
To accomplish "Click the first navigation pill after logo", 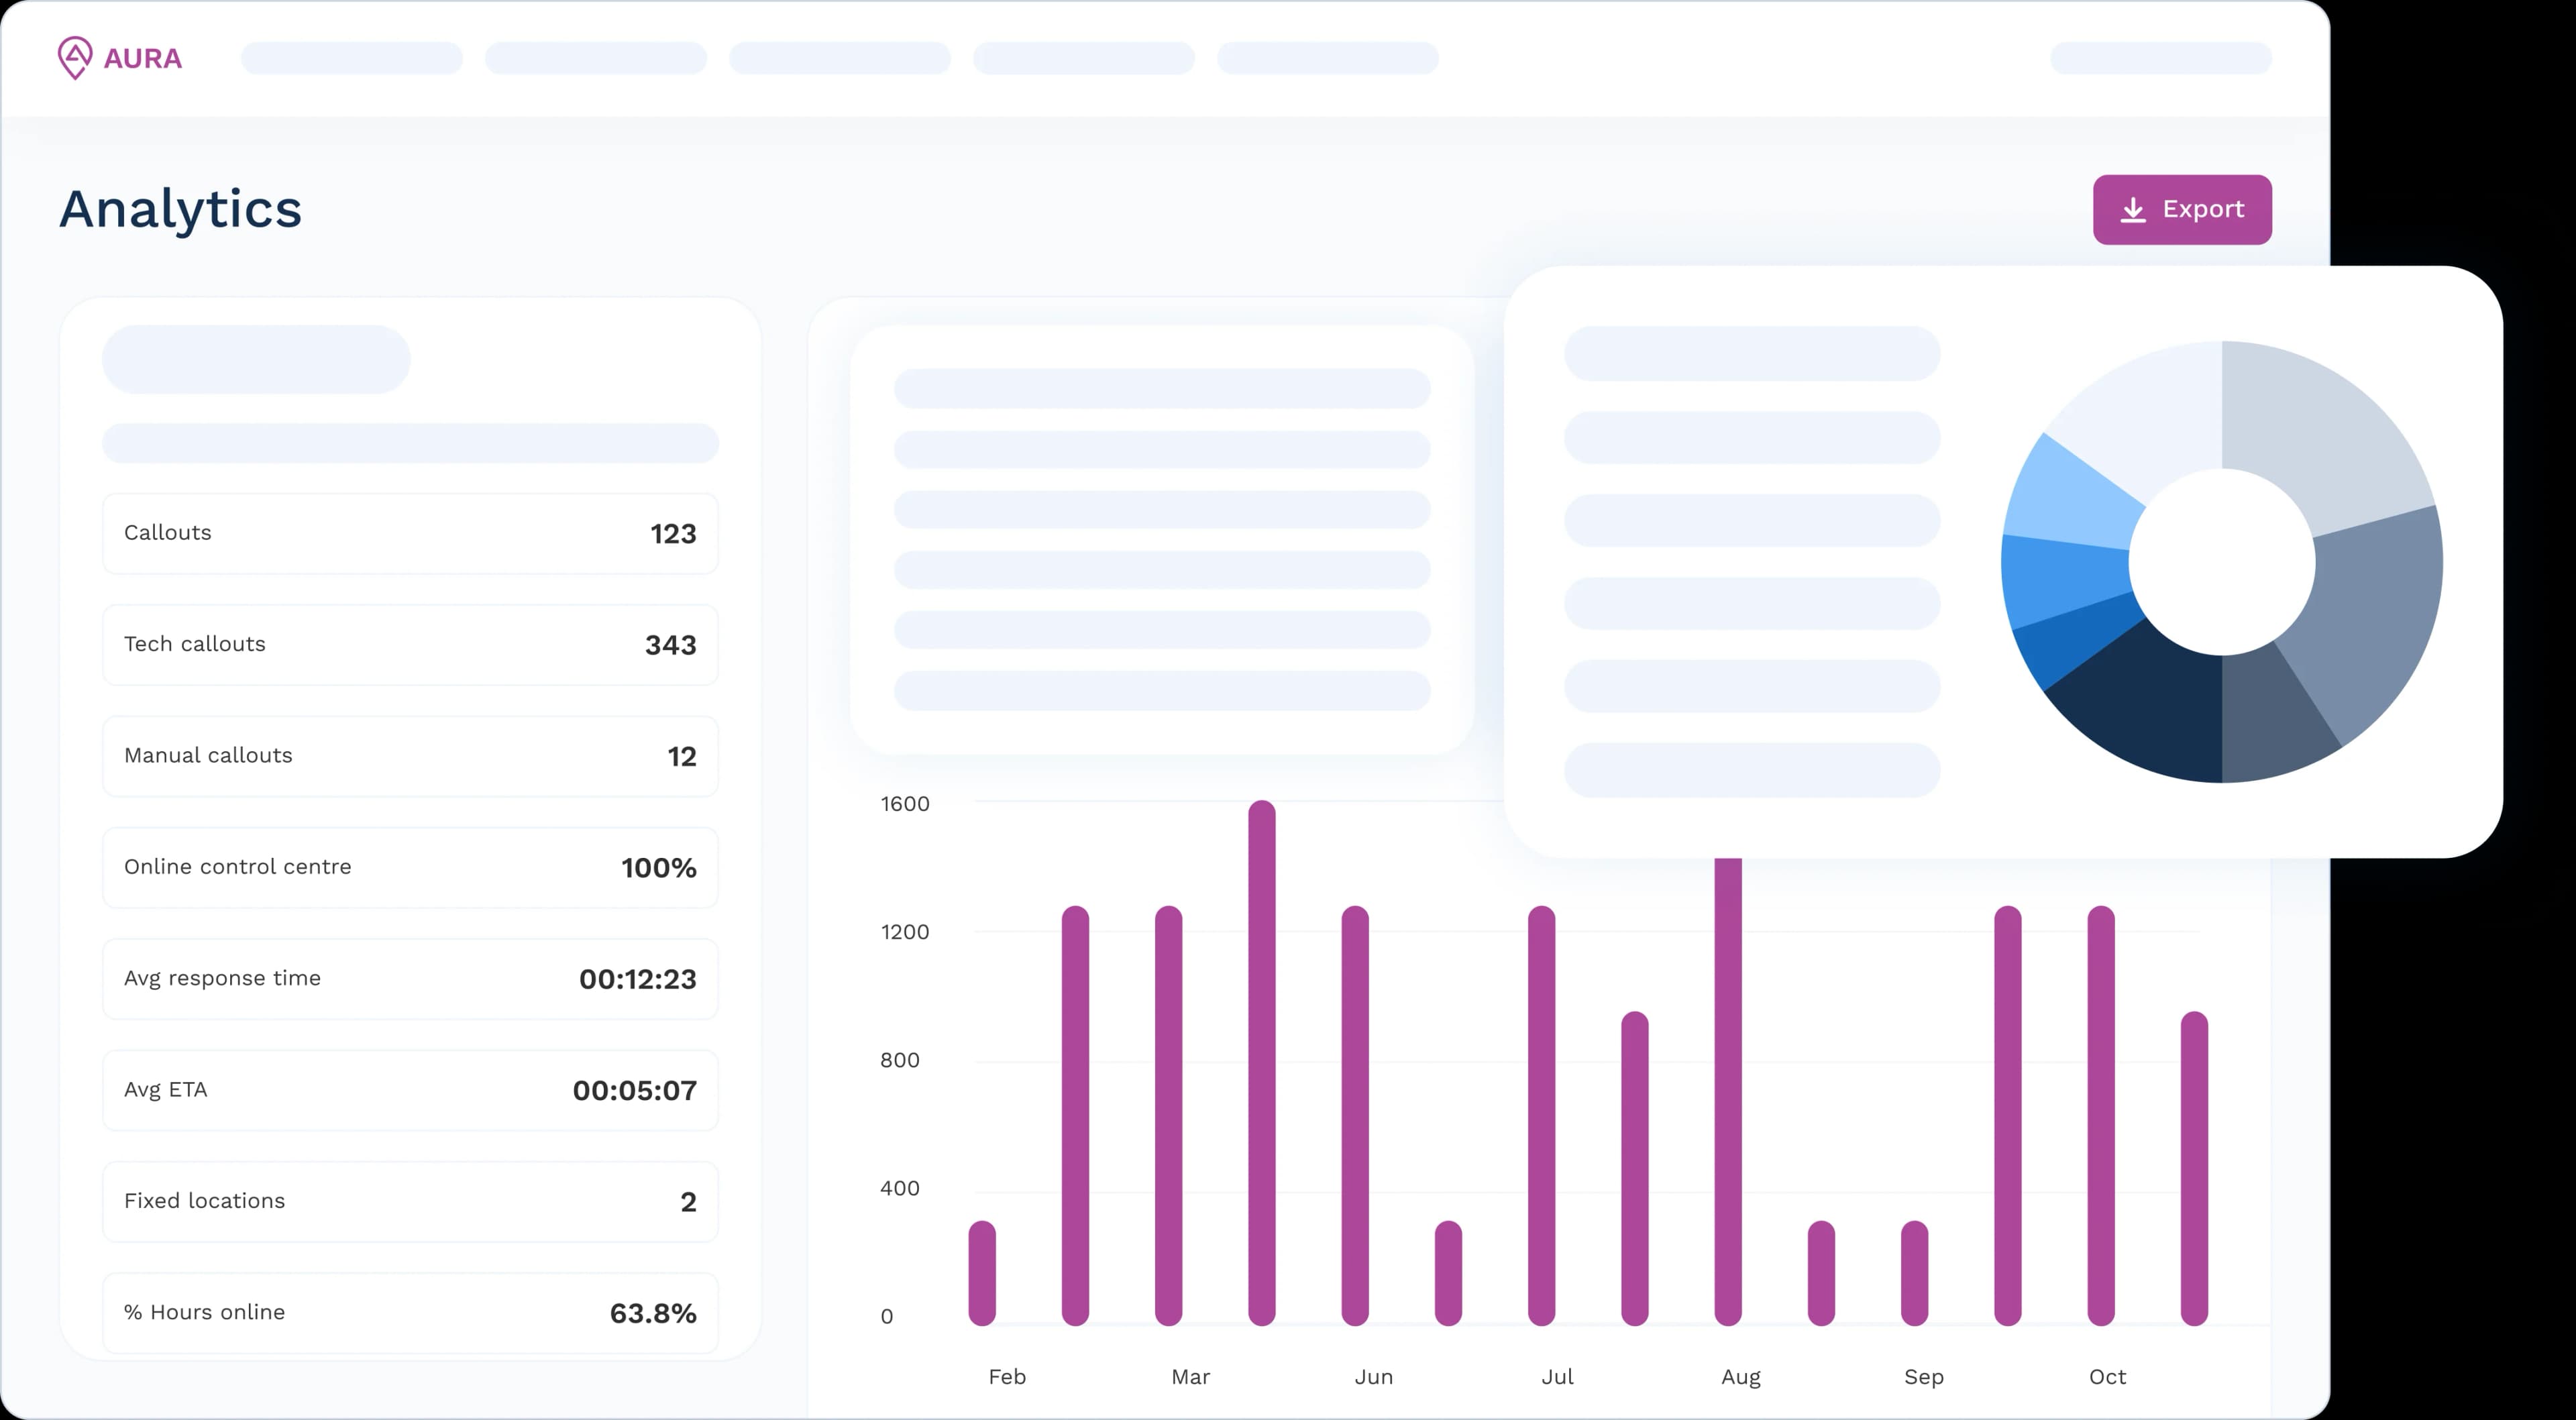I will [352, 58].
